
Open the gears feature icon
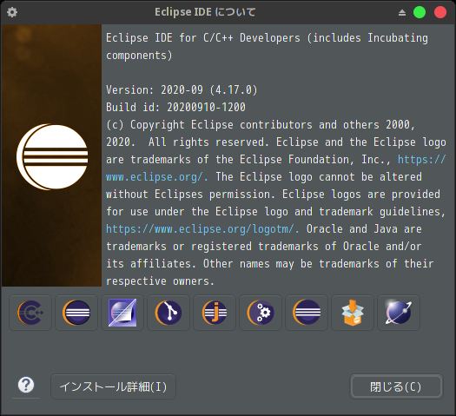point(261,313)
